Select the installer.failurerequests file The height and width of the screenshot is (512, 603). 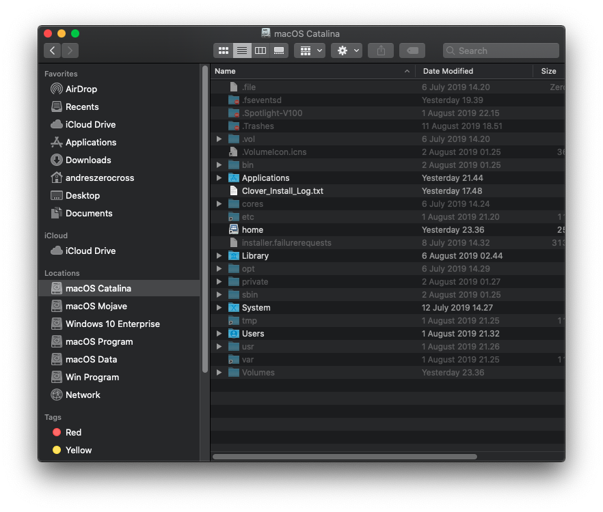click(x=388, y=243)
